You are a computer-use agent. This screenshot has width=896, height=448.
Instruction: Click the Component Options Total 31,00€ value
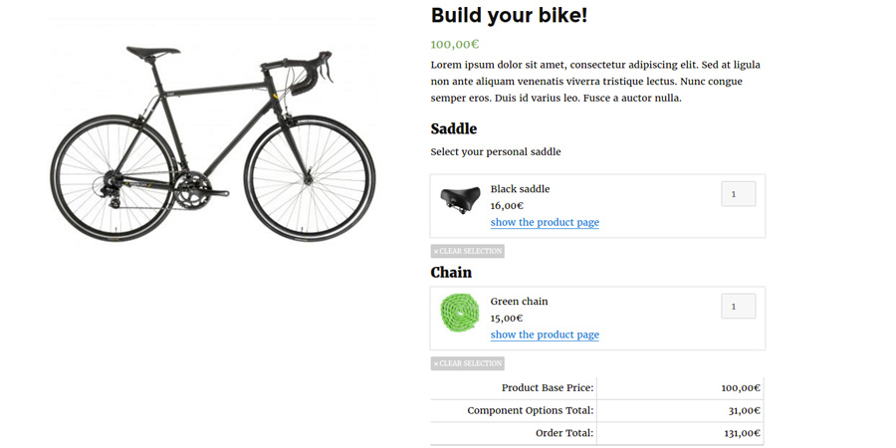(x=744, y=410)
